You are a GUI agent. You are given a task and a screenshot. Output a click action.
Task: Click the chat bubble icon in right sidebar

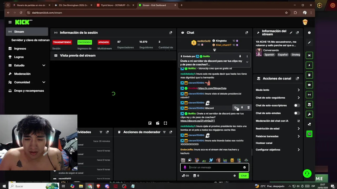tap(309, 85)
